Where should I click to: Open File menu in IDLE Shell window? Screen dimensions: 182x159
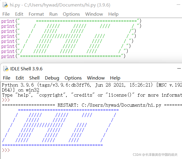(x=6, y=78)
